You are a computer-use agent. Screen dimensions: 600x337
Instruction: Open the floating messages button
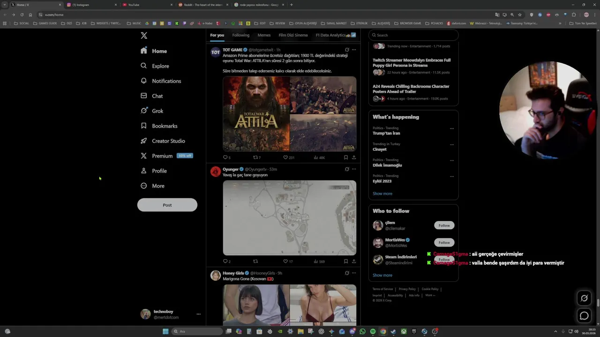[x=584, y=315]
